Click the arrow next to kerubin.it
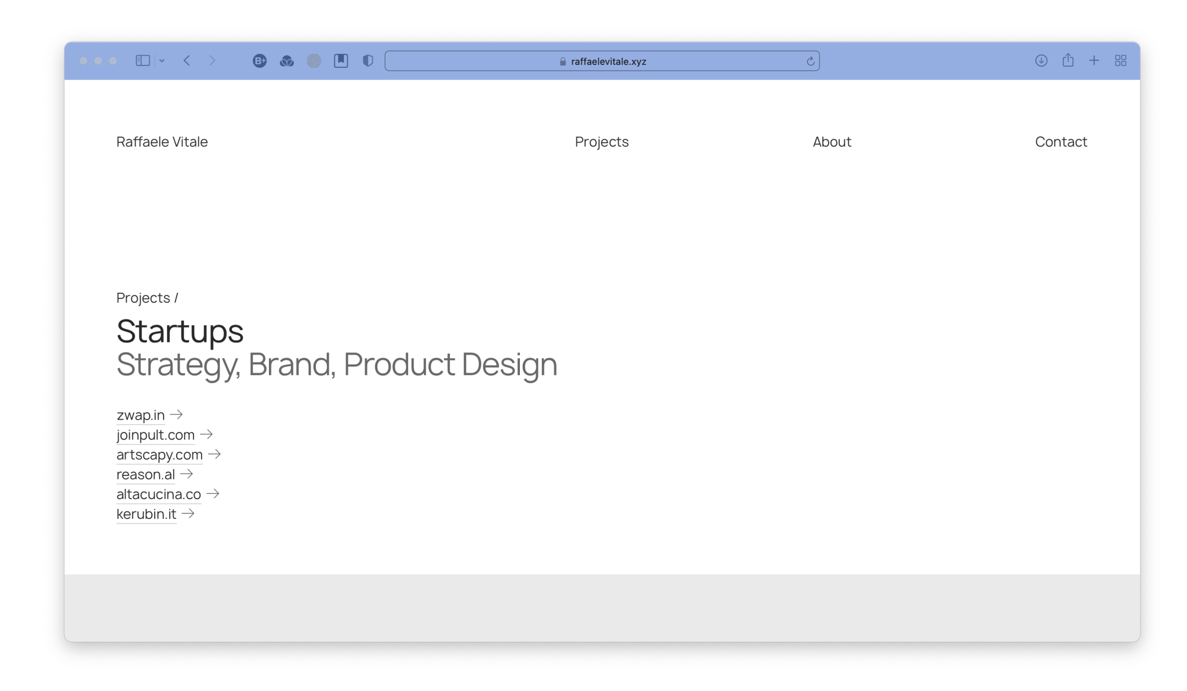Image resolution: width=1187 pixels, height=691 pixels. pos(188,513)
